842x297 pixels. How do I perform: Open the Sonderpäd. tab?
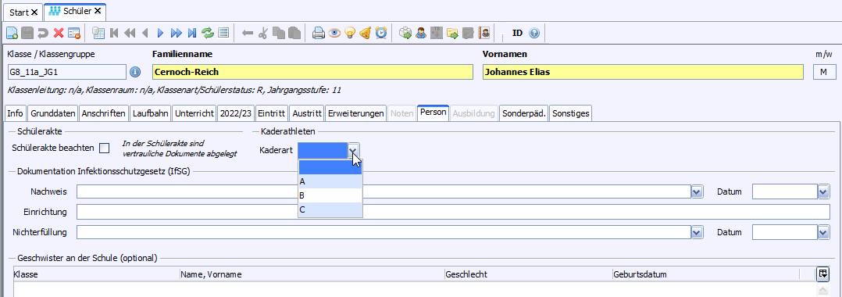click(523, 113)
